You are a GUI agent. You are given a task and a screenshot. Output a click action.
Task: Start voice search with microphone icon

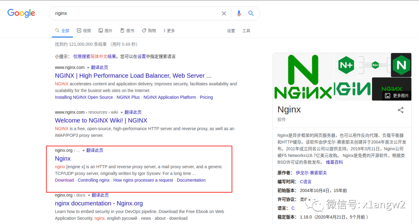239,13
